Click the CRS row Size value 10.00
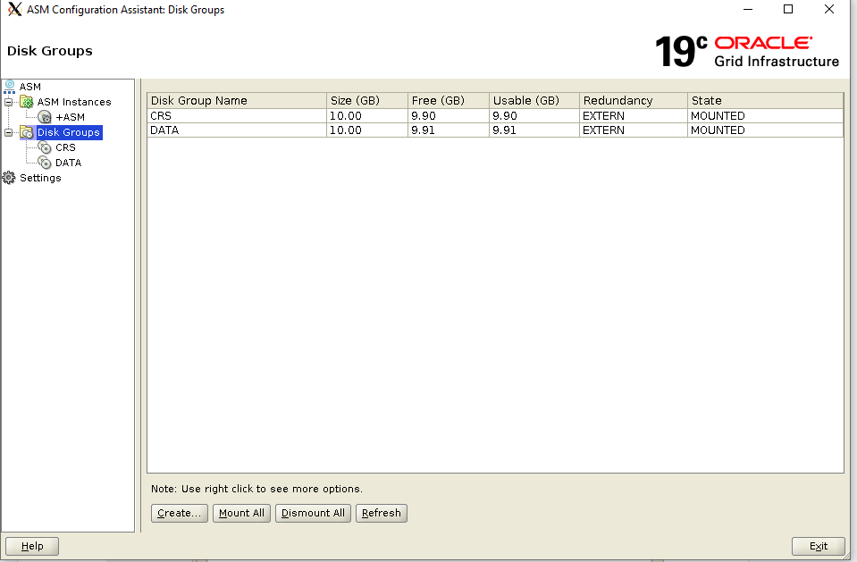 (367, 116)
